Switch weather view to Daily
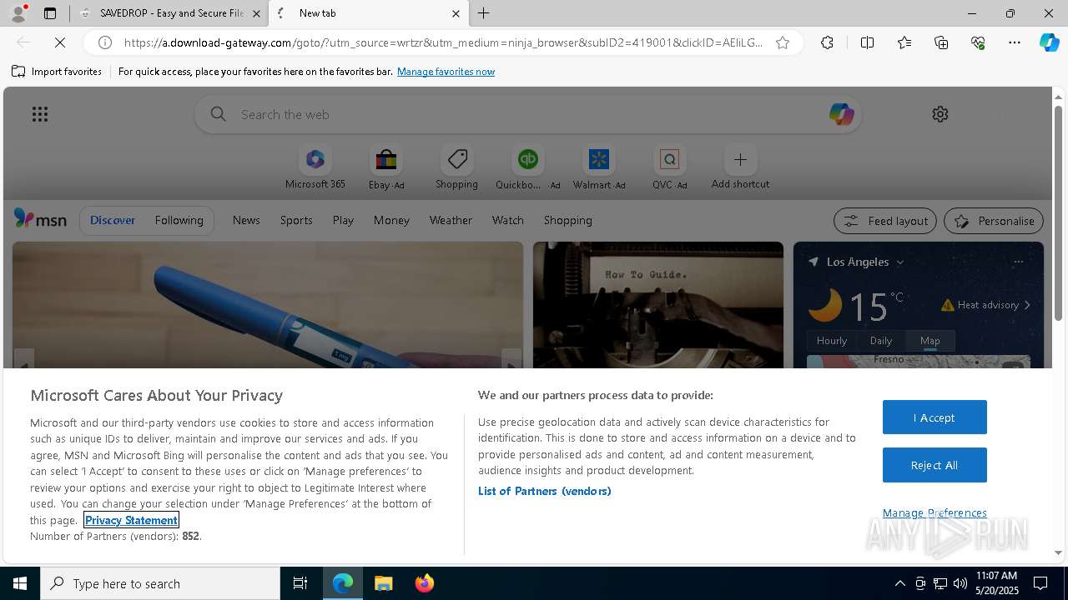 pyautogui.click(x=881, y=340)
